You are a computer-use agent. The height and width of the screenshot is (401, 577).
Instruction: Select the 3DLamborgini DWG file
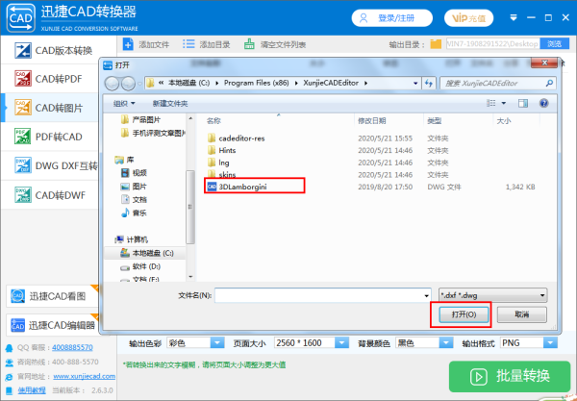point(242,187)
